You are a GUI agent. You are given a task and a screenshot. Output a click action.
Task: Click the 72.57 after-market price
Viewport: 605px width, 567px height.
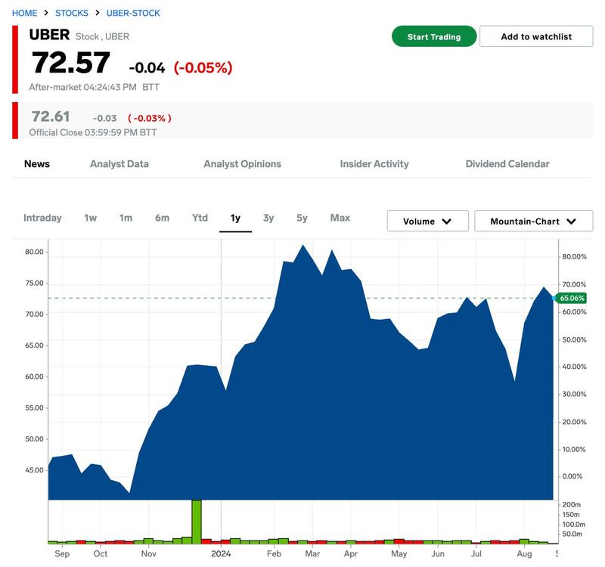coord(71,63)
